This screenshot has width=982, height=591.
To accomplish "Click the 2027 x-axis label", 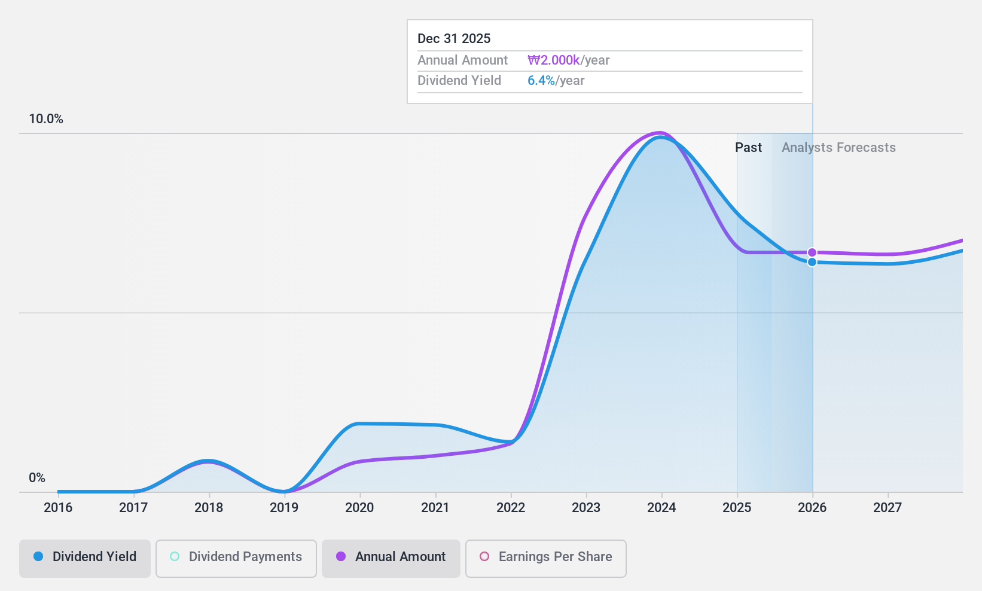I will coord(888,508).
